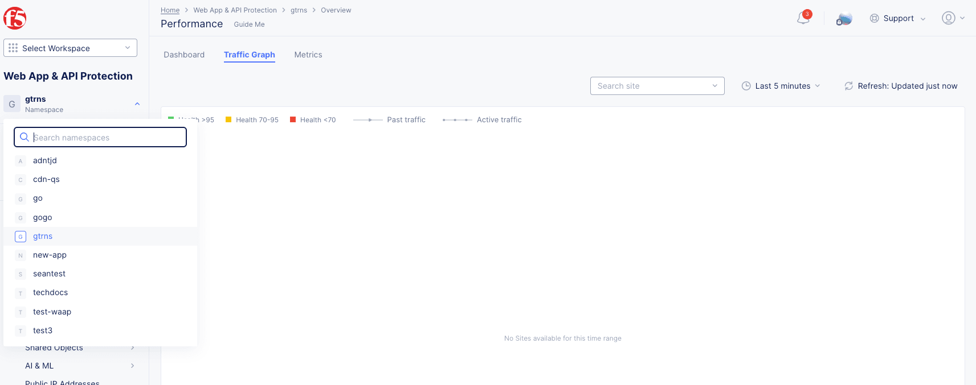Open the Search site dropdown
The width and height of the screenshot is (976, 385).
(x=657, y=86)
